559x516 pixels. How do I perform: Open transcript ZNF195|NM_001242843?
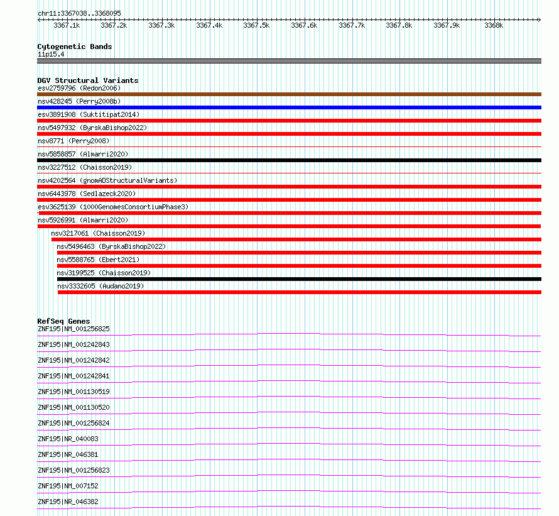73,344
